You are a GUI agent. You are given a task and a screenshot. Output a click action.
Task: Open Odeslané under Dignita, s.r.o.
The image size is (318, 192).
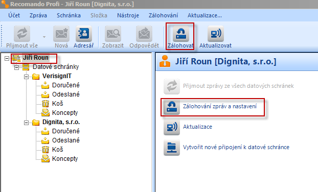coord(66,140)
